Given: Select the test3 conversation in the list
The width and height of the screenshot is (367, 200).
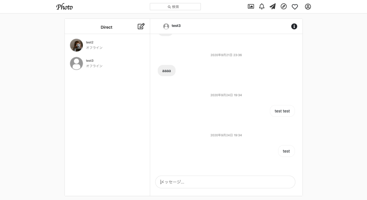Looking at the screenshot, I should pyautogui.click(x=107, y=63).
